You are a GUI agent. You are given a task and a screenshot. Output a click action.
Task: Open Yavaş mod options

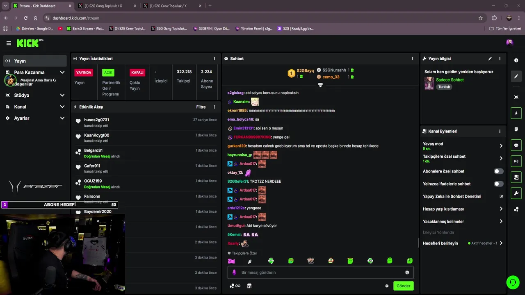pyautogui.click(x=463, y=146)
